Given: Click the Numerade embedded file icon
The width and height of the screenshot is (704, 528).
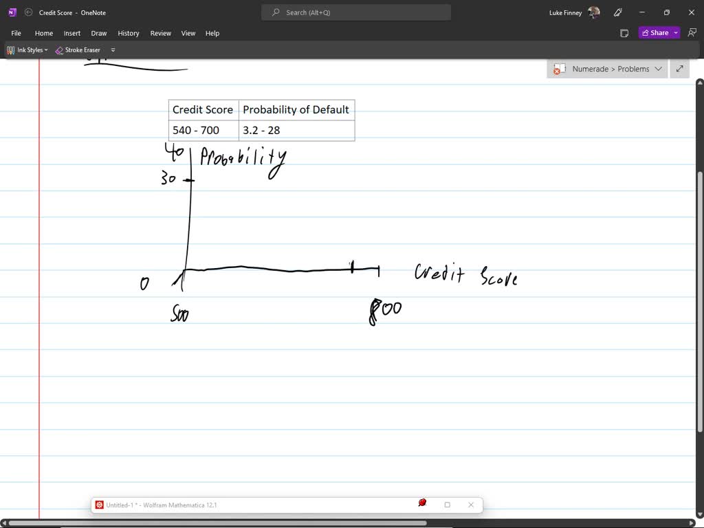Looking at the screenshot, I should coord(559,69).
